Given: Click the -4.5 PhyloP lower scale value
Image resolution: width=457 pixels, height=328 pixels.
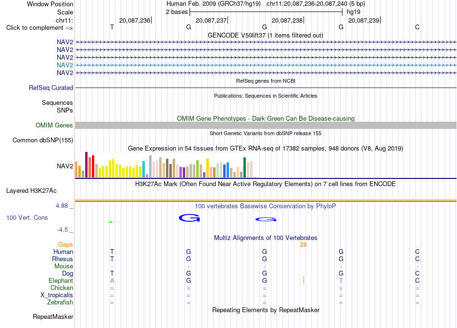Looking at the screenshot, I should (x=63, y=230).
